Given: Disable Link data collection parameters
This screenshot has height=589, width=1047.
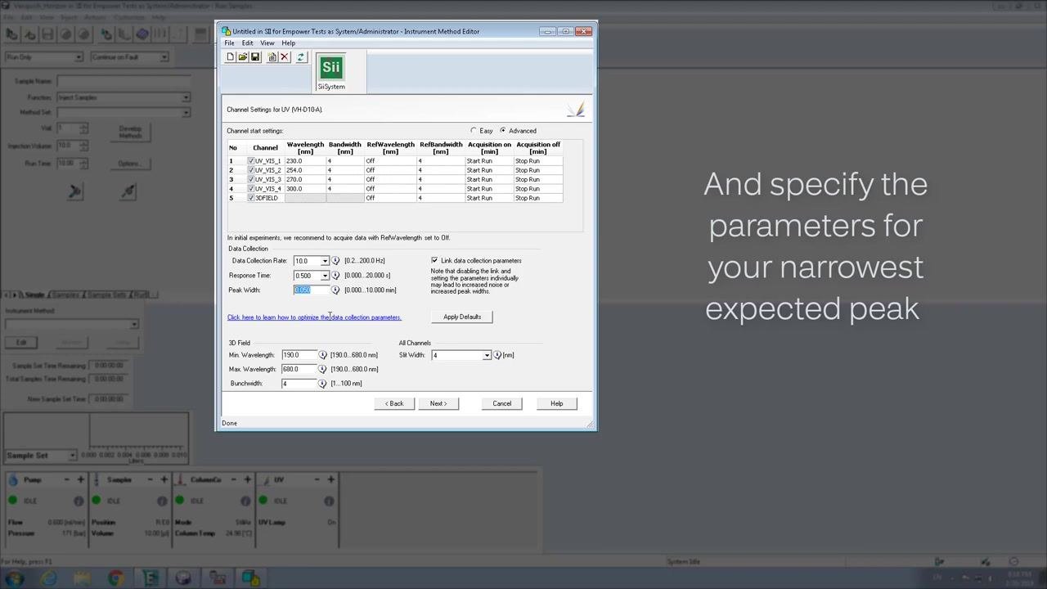Looking at the screenshot, I should (434, 261).
